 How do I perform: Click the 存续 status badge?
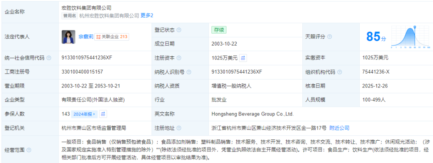(x=219, y=30)
